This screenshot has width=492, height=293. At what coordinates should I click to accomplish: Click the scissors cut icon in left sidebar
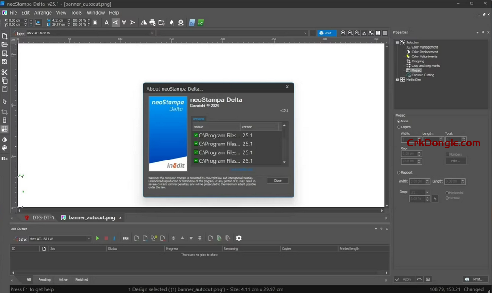pos(4,72)
